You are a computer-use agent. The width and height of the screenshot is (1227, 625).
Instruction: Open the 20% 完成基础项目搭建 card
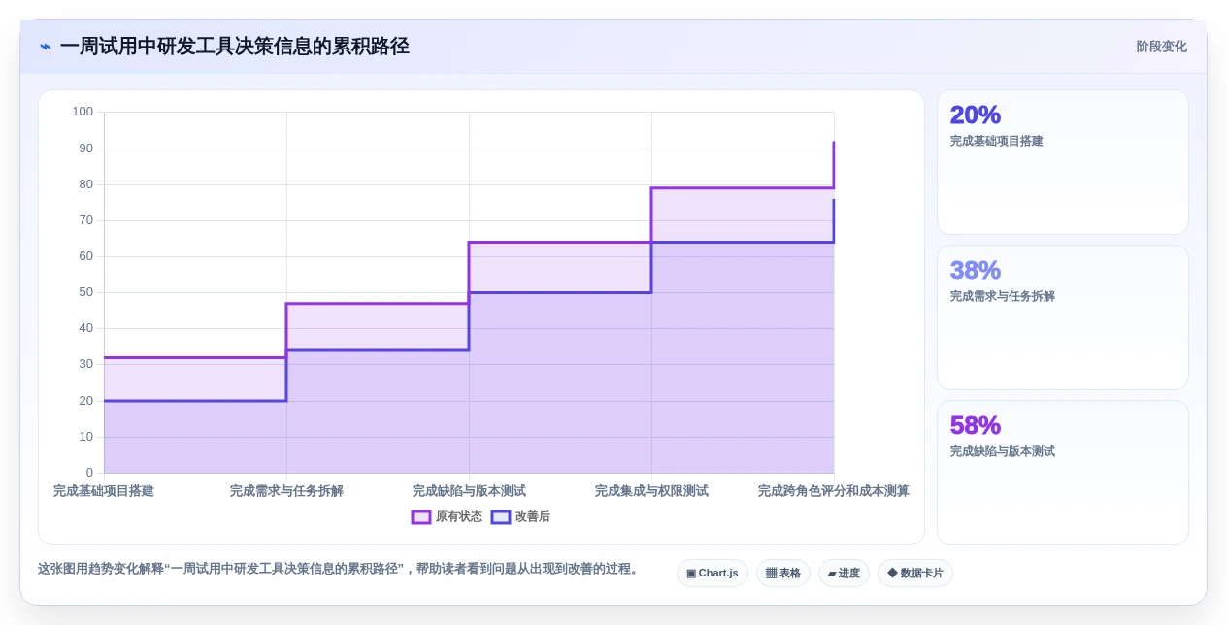[1063, 162]
